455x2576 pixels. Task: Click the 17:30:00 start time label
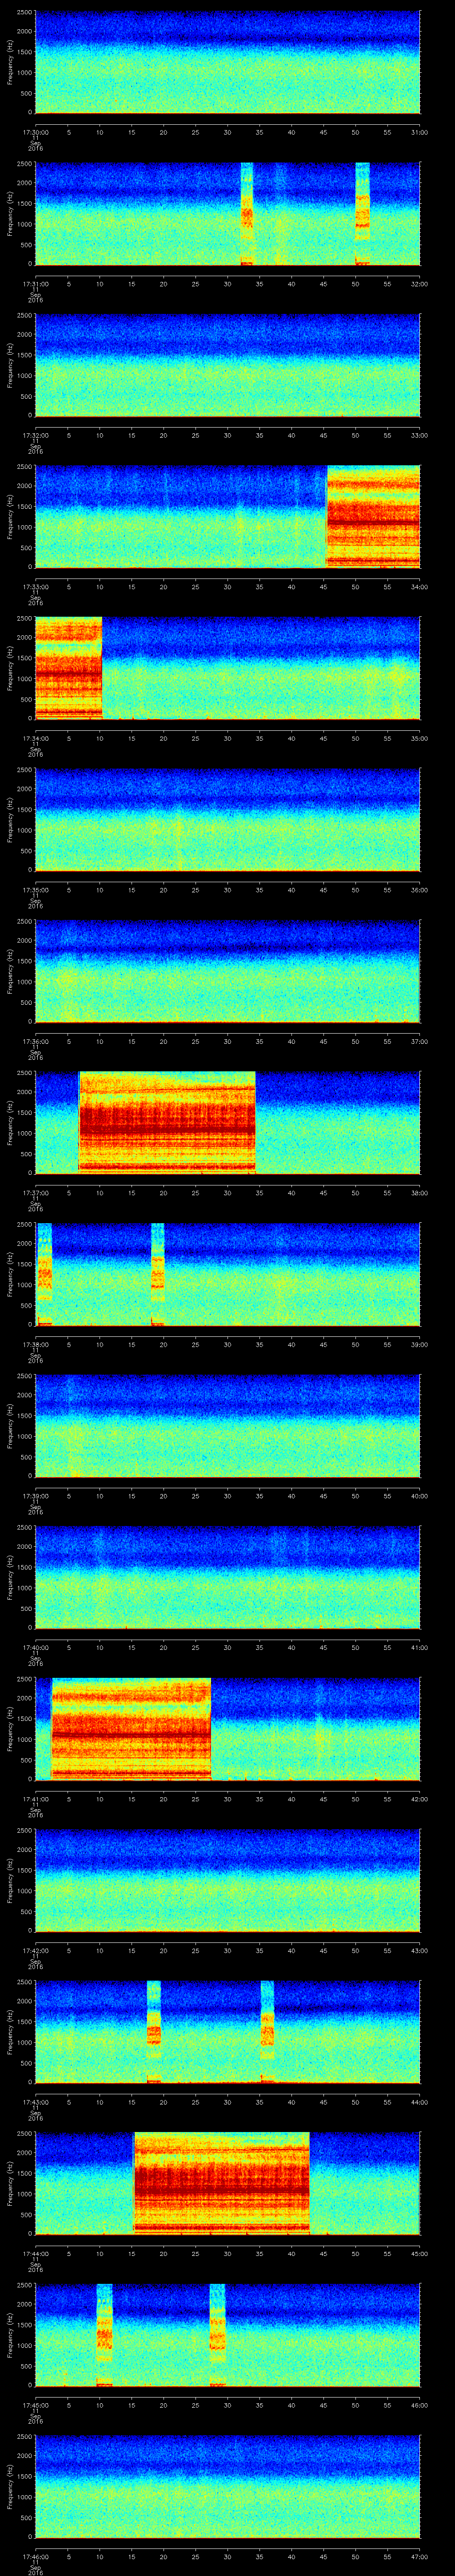35,131
